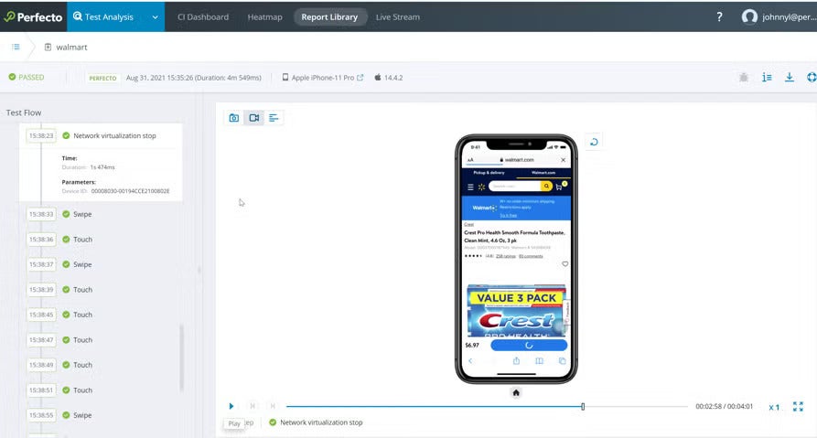Click the phone screen video thumbnail

(x=516, y=259)
